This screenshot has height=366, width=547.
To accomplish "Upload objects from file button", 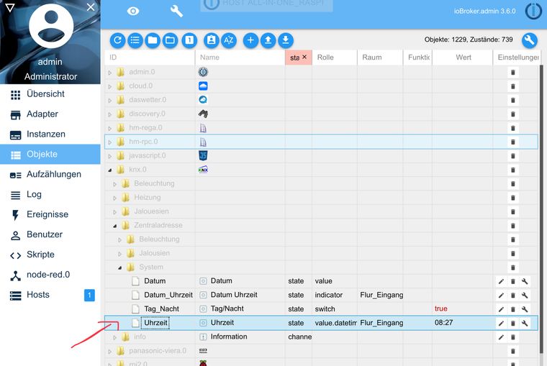I will click(x=268, y=40).
